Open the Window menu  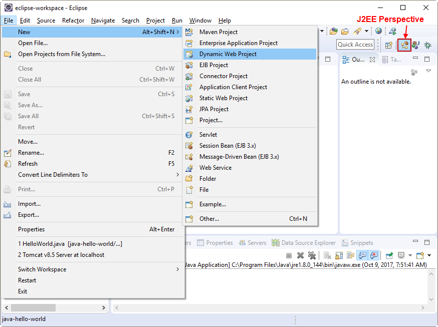coord(200,21)
